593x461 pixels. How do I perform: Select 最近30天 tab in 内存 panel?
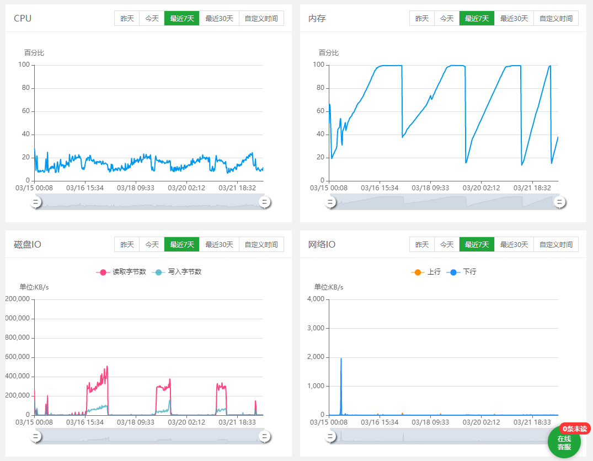(514, 19)
